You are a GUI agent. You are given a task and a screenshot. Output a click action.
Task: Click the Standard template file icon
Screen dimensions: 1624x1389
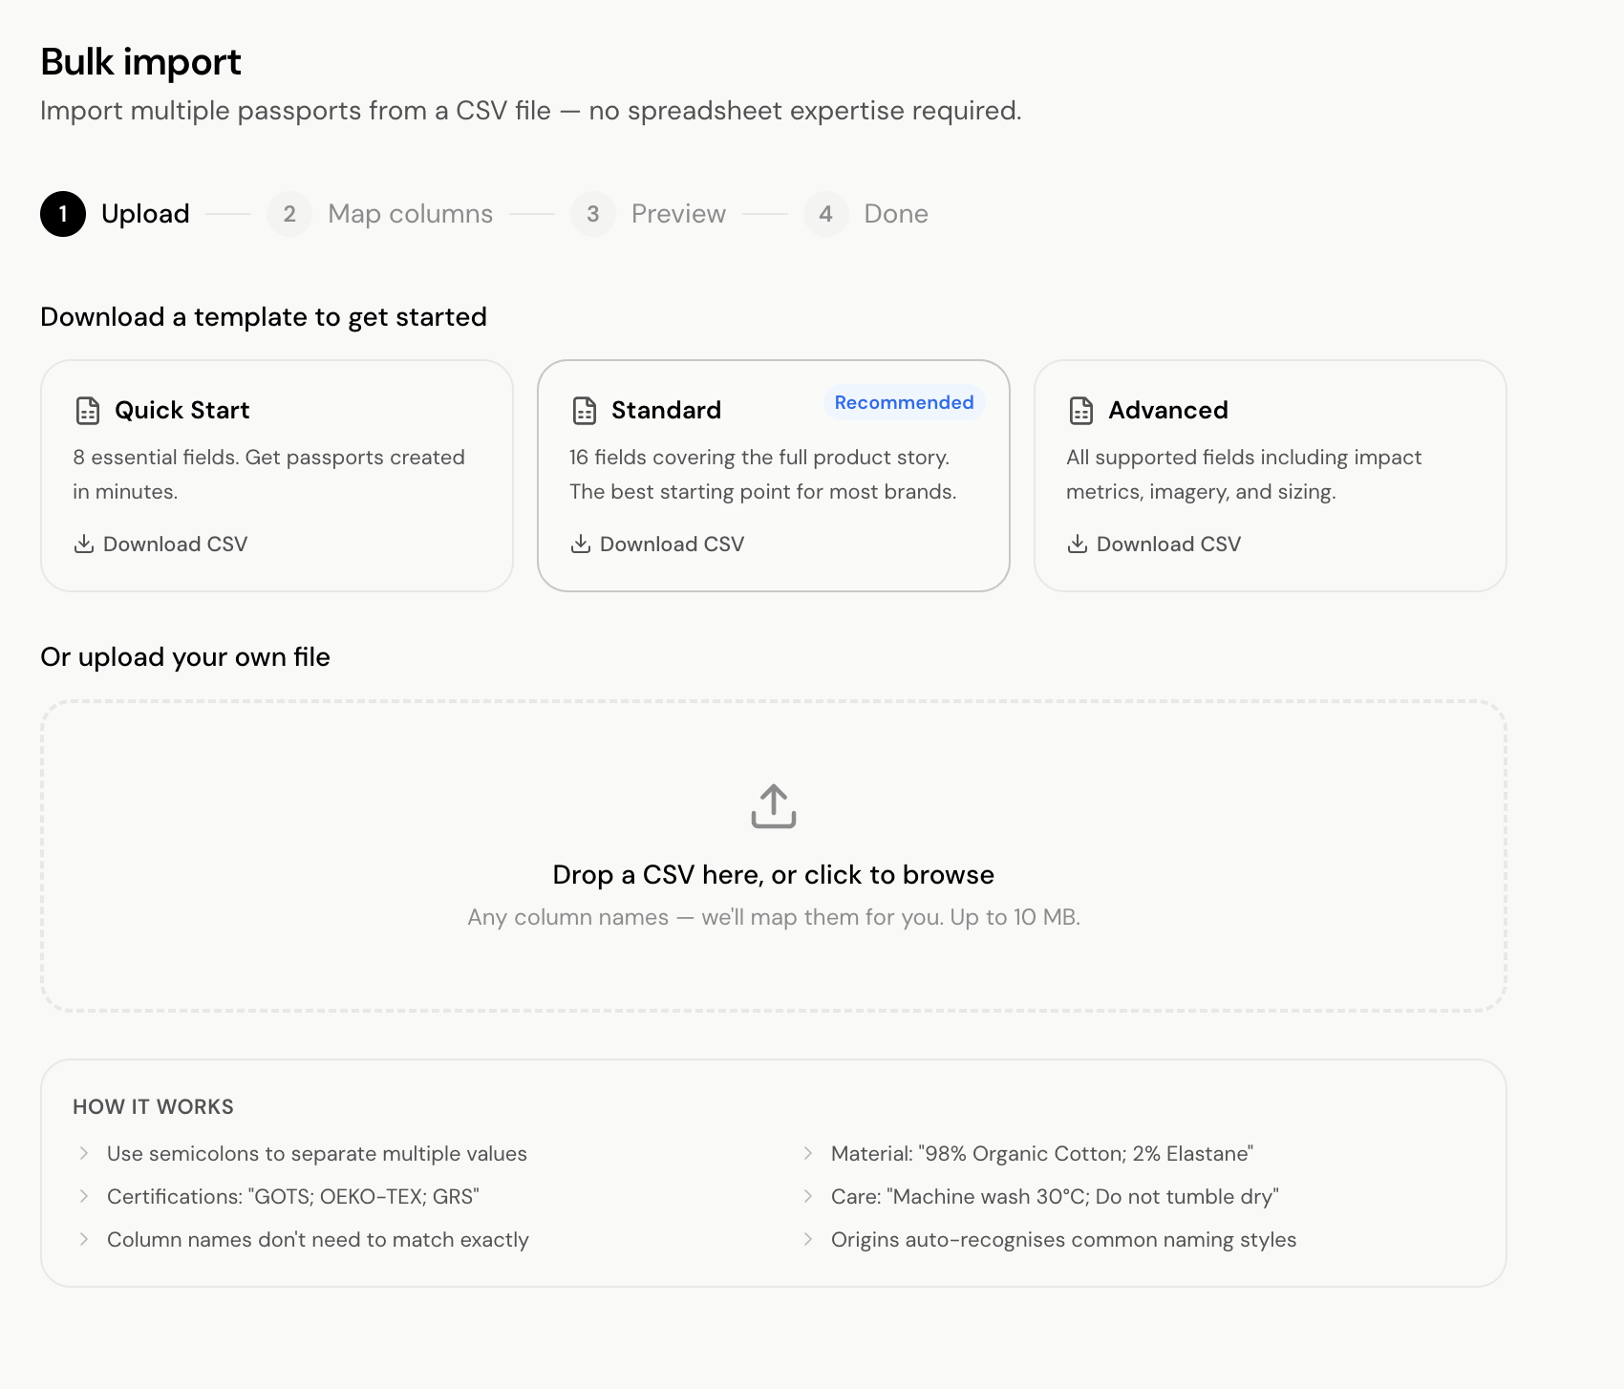(585, 411)
